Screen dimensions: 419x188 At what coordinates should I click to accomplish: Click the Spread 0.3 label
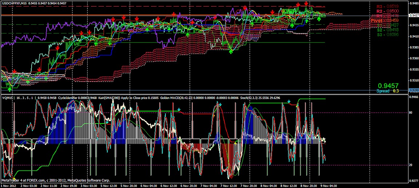tap(387, 91)
